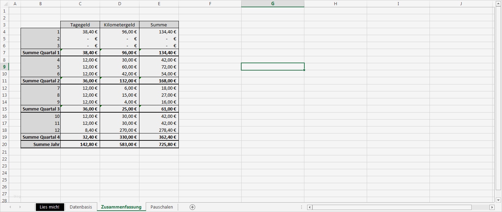Select cell with value 25,00 €
Image resolution: width=502 pixels, height=212 pixels.
[120, 109]
